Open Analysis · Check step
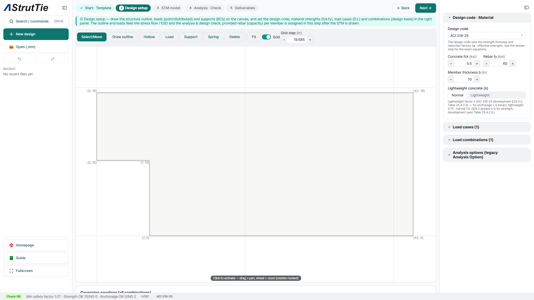534x300 pixels. pyautogui.click(x=205, y=8)
